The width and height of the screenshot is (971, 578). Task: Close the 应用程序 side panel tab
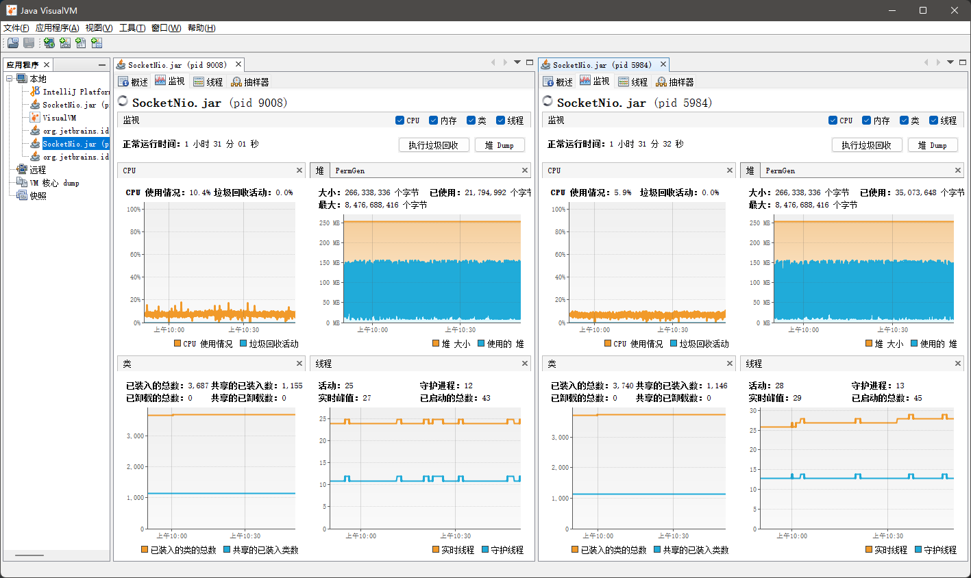46,65
